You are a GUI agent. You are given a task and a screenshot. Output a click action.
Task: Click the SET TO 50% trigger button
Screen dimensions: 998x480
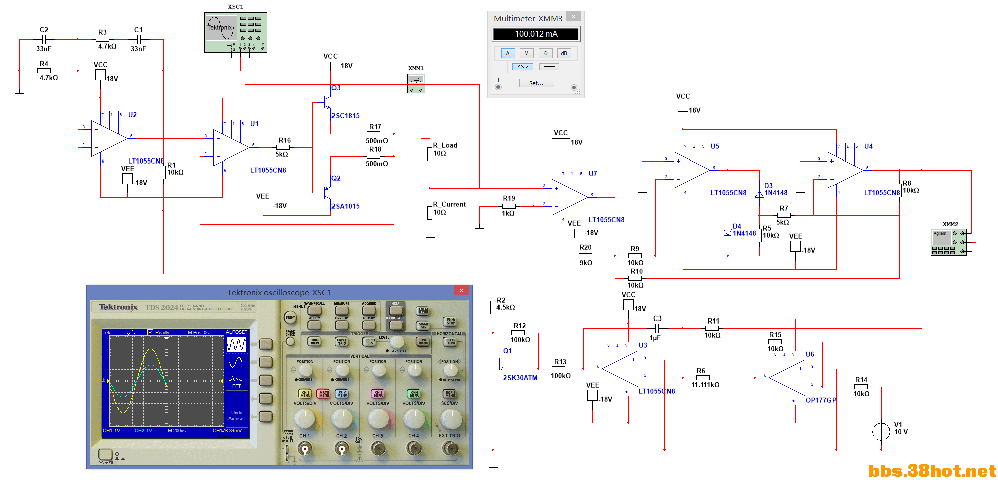click(x=369, y=341)
